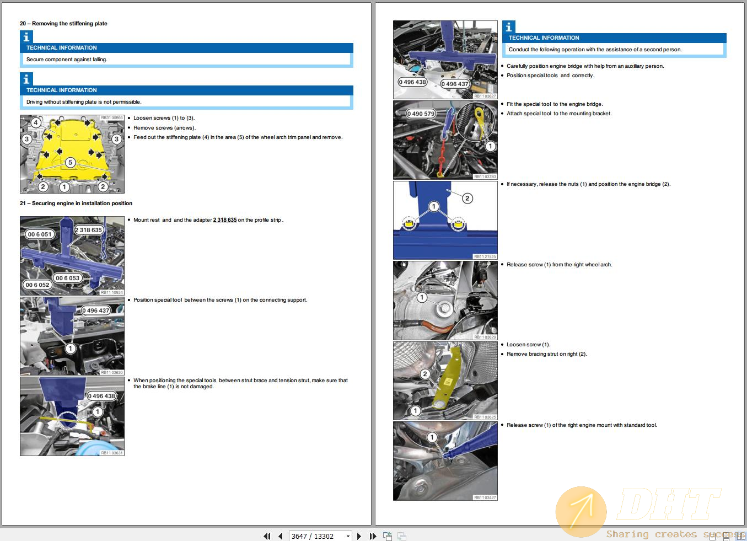Image resolution: width=747 pixels, height=541 pixels.
Task: Go to the next page
Action: tap(359, 536)
